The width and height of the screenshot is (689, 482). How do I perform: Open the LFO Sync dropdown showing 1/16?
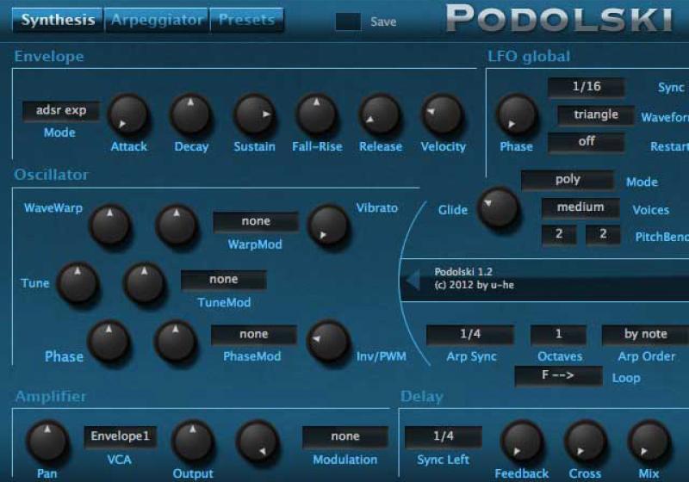pos(586,87)
